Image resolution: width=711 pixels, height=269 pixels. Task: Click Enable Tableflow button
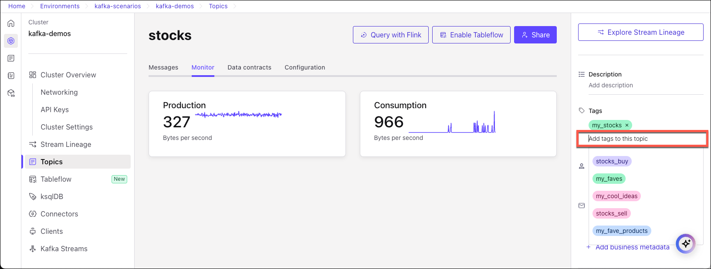tap(471, 35)
